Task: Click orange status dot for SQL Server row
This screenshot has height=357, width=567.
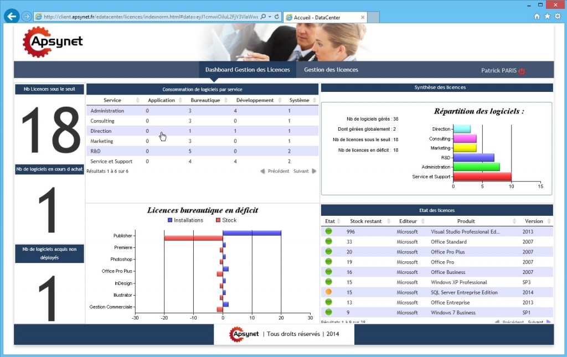Action: click(328, 292)
